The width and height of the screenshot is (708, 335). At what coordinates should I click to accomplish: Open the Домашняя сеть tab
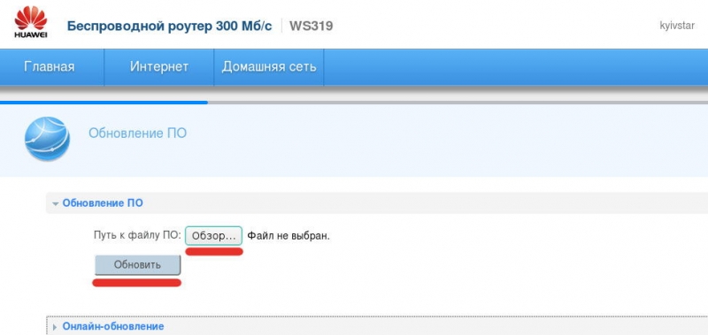click(269, 66)
